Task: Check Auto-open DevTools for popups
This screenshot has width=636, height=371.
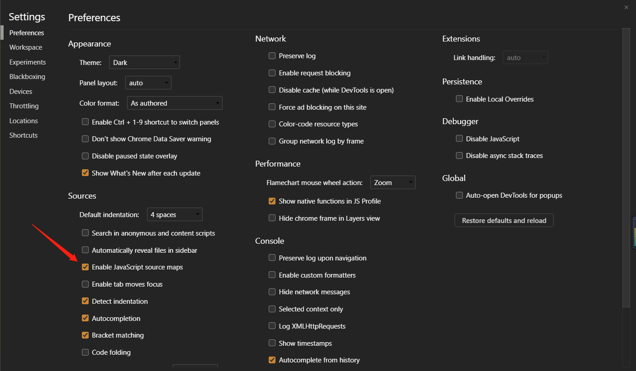Action: pyautogui.click(x=459, y=195)
